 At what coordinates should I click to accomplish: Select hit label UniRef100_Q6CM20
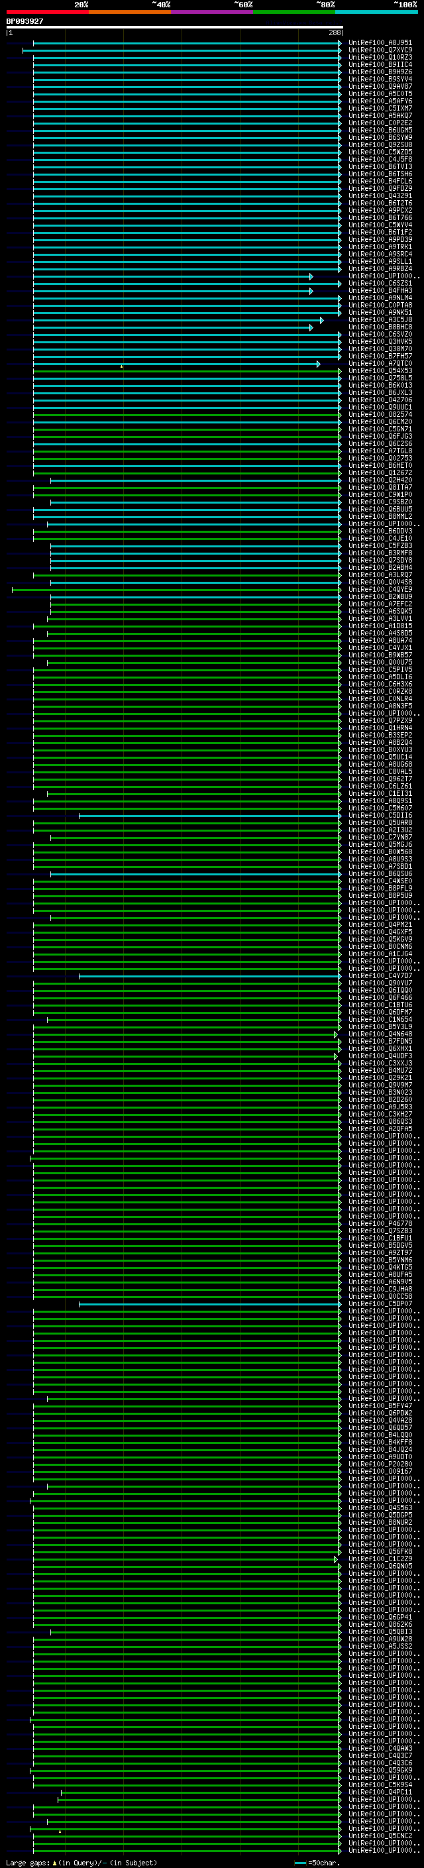pos(380,421)
